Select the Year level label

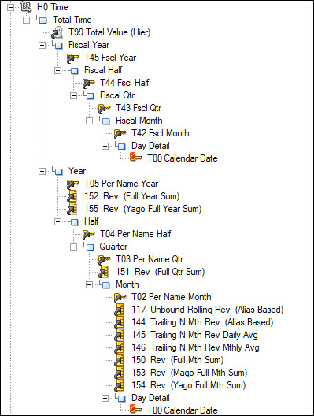click(77, 171)
